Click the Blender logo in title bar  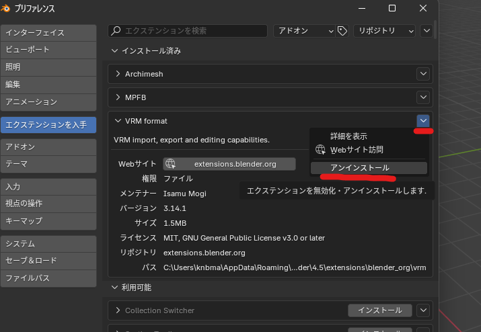[7, 9]
